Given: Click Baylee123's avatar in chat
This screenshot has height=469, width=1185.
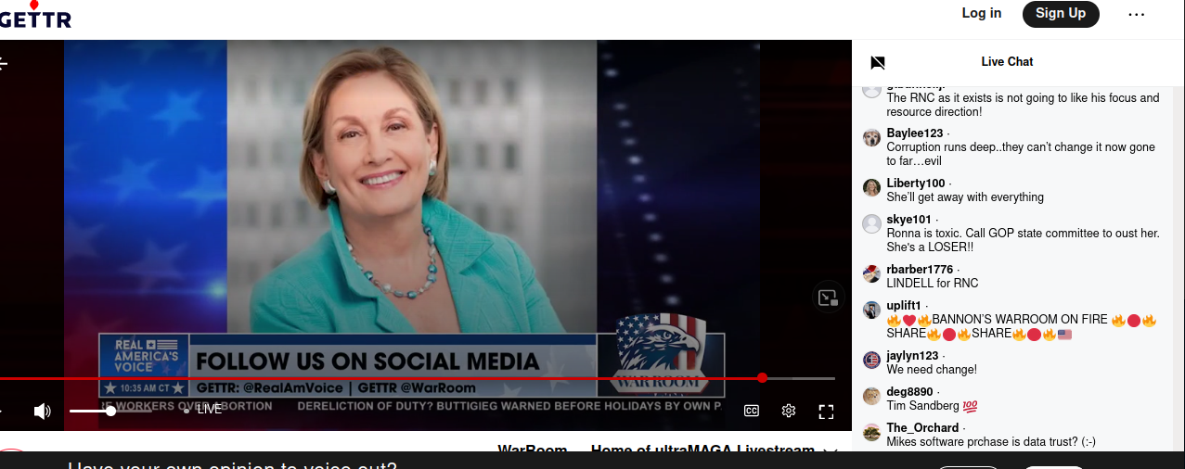Looking at the screenshot, I should pyautogui.click(x=871, y=138).
